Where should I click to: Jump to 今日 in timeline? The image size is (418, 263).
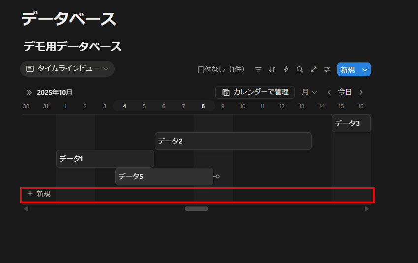click(x=345, y=92)
